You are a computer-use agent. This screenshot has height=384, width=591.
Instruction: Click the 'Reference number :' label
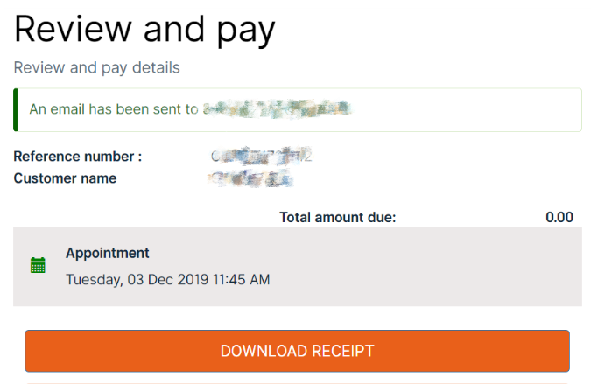pos(77,157)
